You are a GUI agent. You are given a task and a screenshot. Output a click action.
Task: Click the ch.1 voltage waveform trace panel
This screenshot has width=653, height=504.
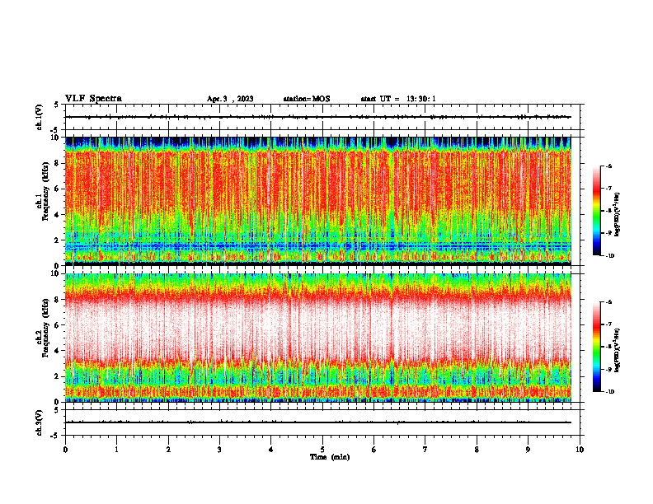pos(322,117)
